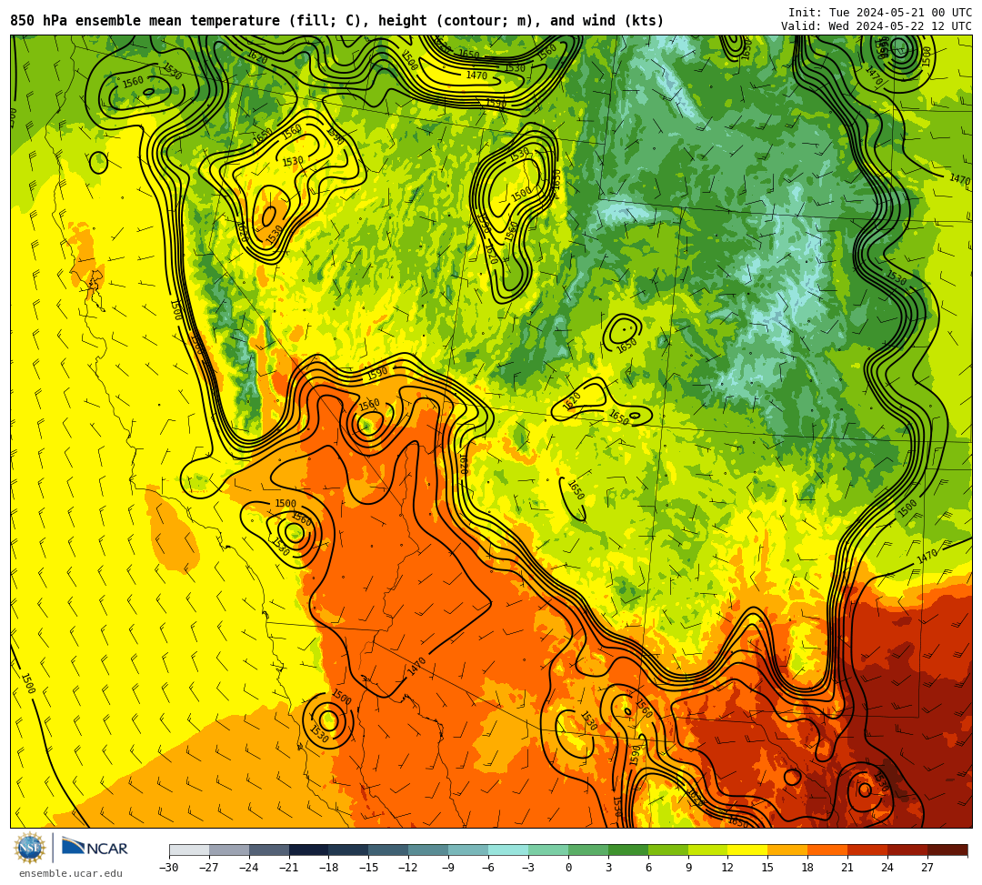Open the ensemble.ucar.edu link text
The image size is (982, 885).
point(70,874)
